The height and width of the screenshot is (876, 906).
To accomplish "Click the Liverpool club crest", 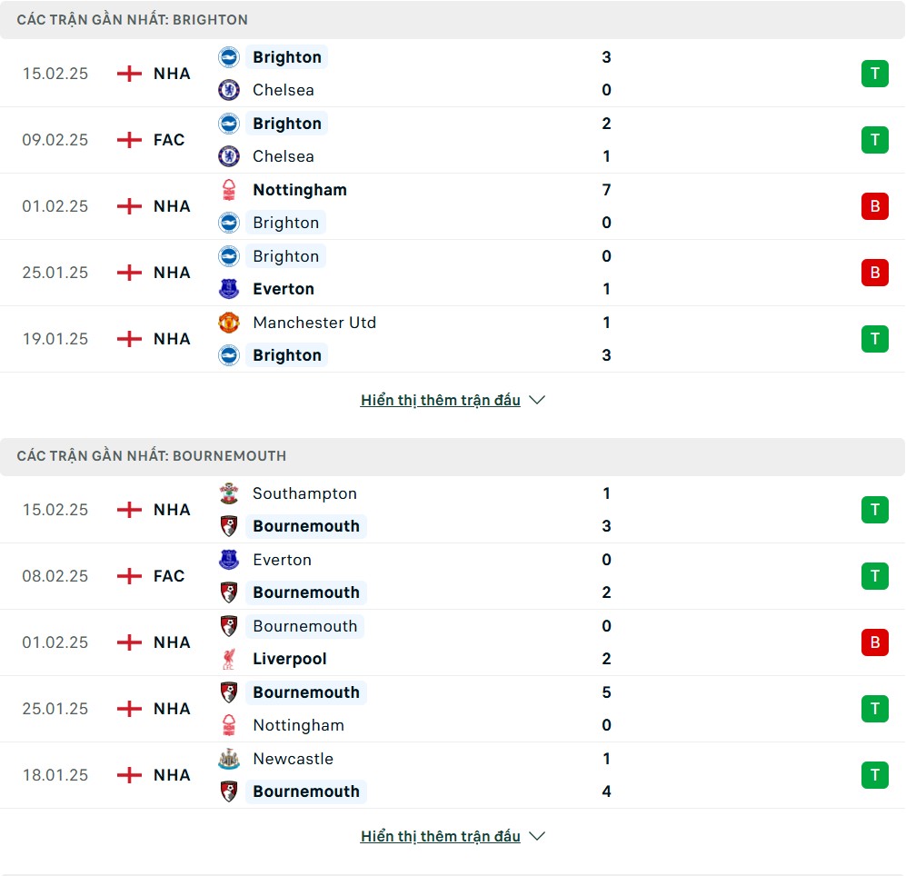I will 229,659.
